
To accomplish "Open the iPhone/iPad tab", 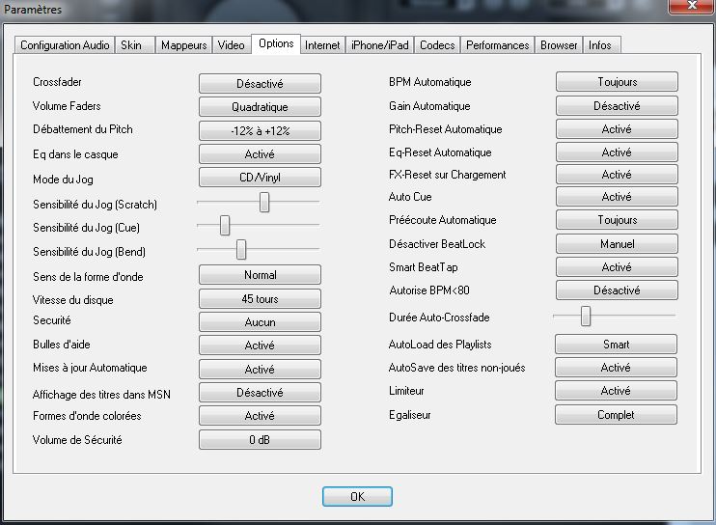I will pos(380,45).
